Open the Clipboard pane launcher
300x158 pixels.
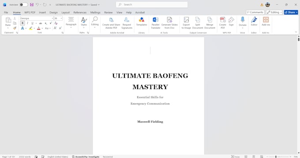[17, 33]
